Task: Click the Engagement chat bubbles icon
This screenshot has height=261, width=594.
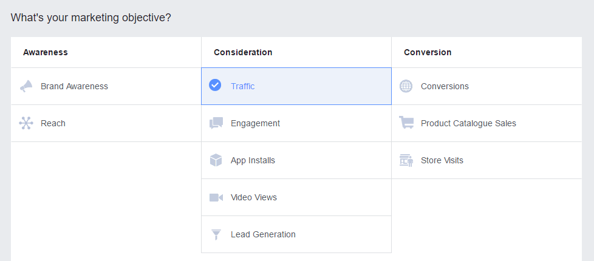Action: click(x=216, y=123)
